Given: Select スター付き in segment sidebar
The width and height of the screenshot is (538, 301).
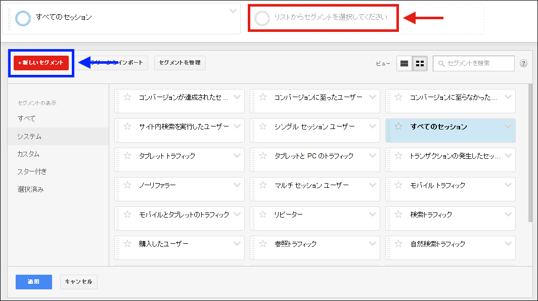Looking at the screenshot, I should click(32, 171).
